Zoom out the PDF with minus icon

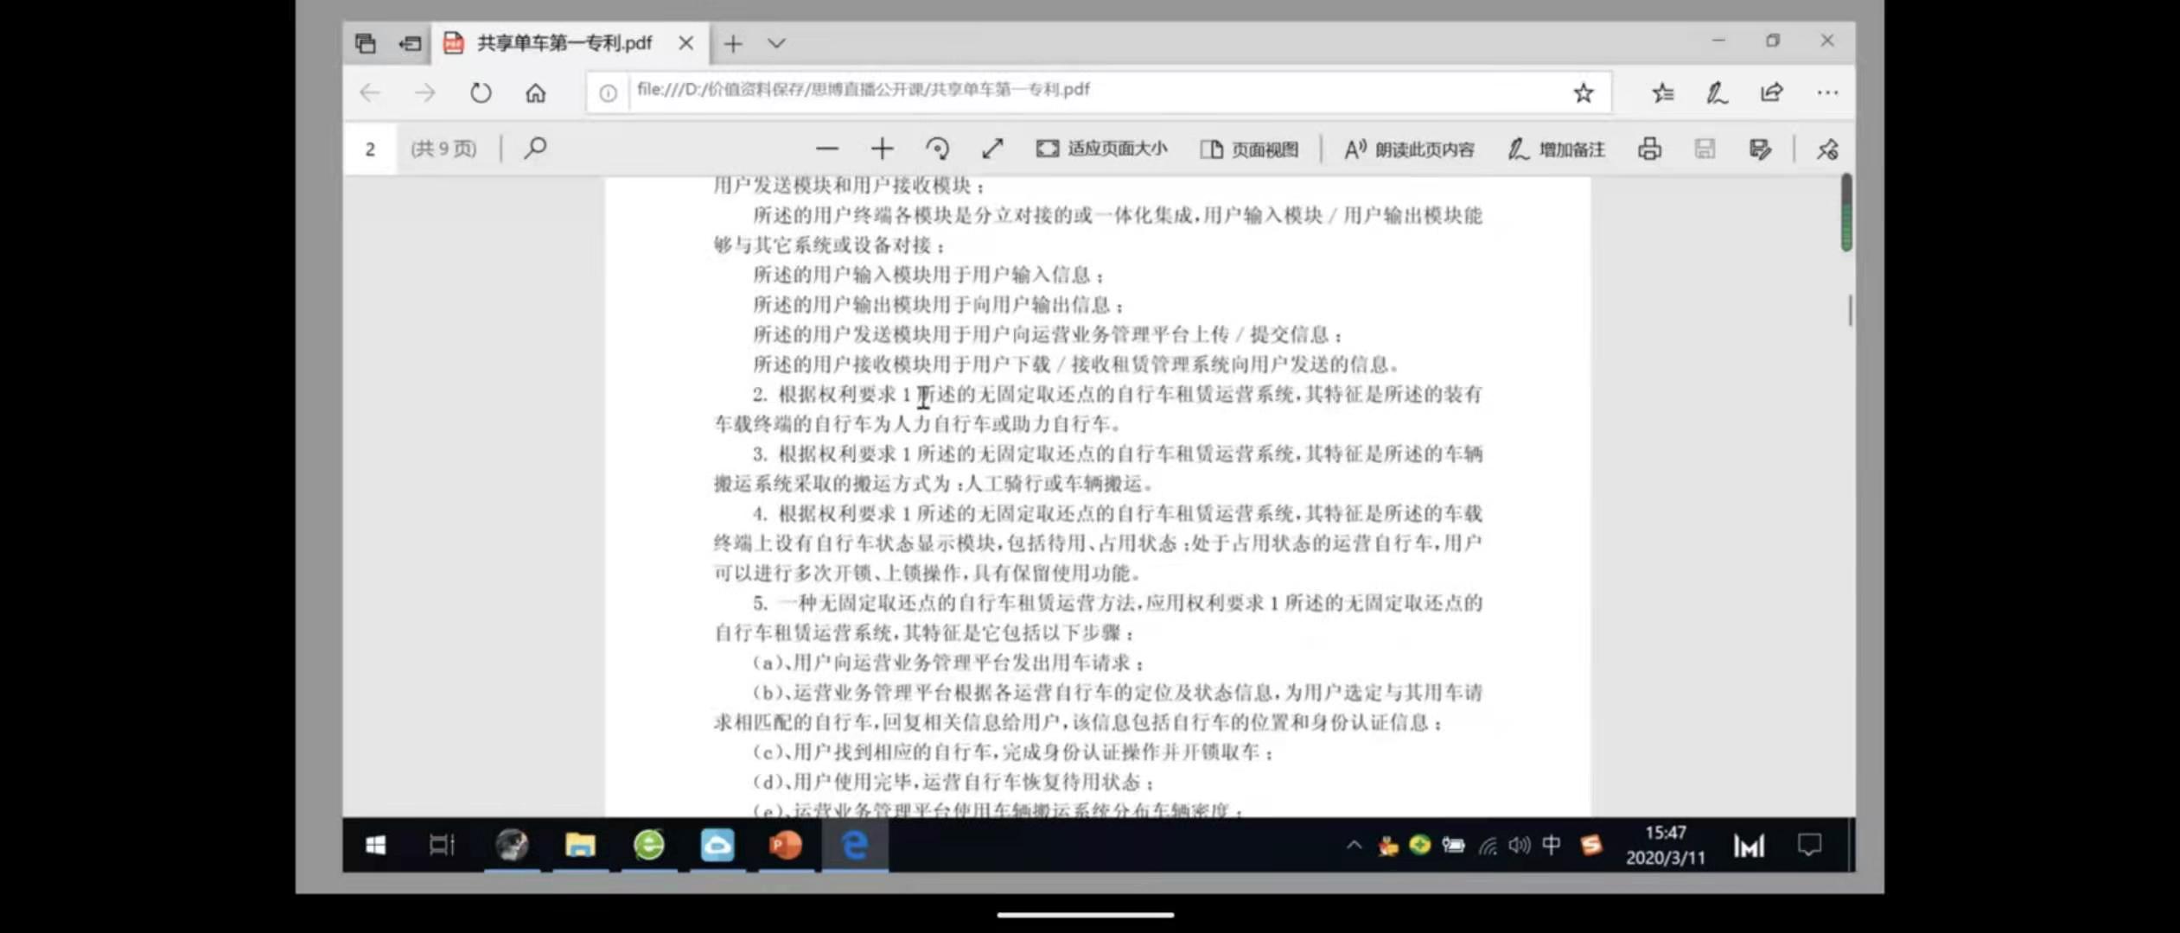pos(826,149)
